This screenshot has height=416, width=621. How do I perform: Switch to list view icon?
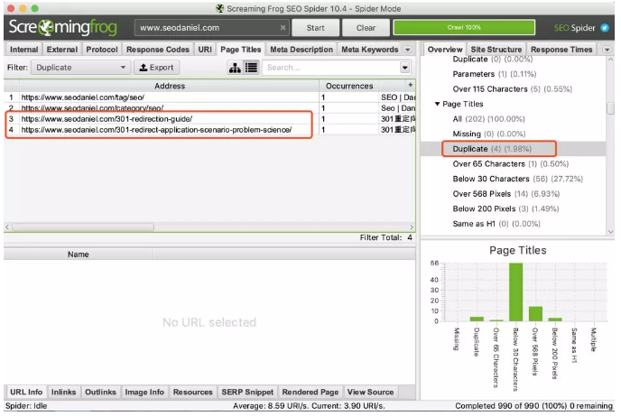click(252, 68)
